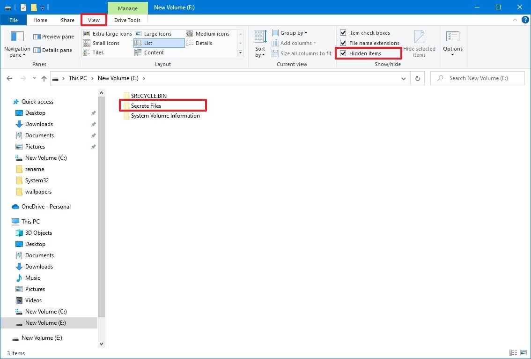Switch to the Home ribbon tab
The width and height of the screenshot is (531, 359).
tap(40, 20)
